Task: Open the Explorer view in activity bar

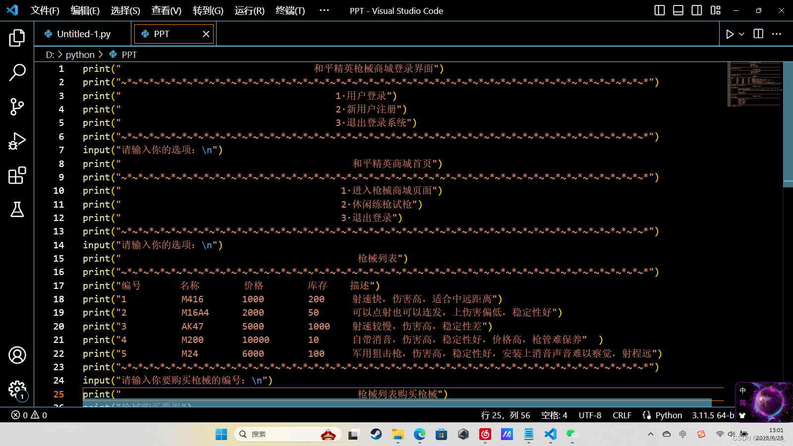Action: 17,38
